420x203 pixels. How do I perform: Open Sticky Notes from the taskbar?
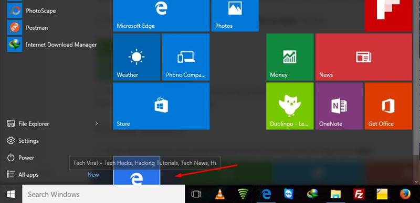tap(382, 194)
